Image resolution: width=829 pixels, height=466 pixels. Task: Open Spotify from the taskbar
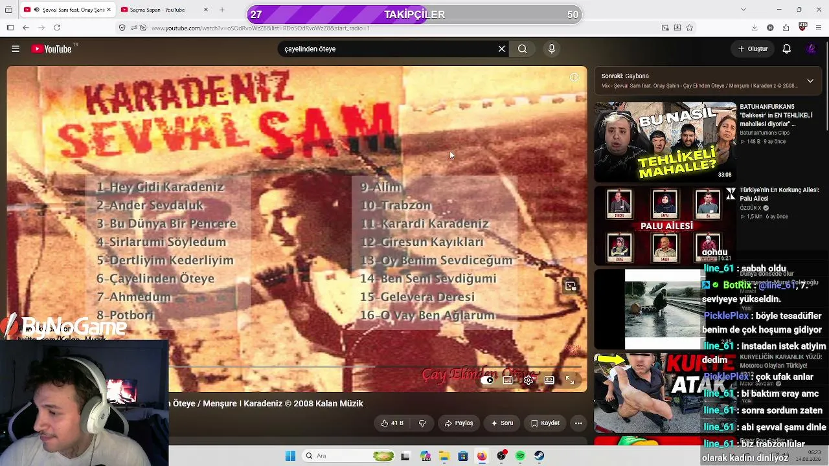tap(520, 456)
